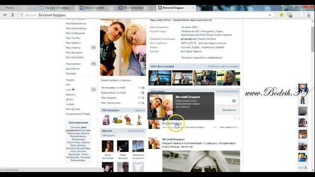Bookmark the page with the star icon
Image resolution: width=315 pixels, height=177 pixels.
click(x=270, y=15)
